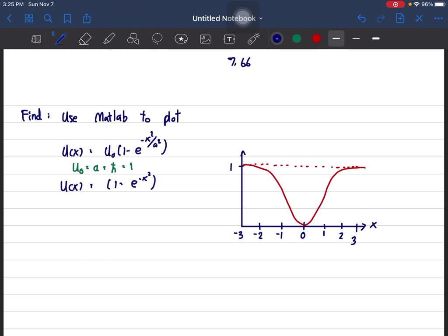The height and width of the screenshot is (336, 448).
Task: Open the share menu
Action: click(x=86, y=18)
